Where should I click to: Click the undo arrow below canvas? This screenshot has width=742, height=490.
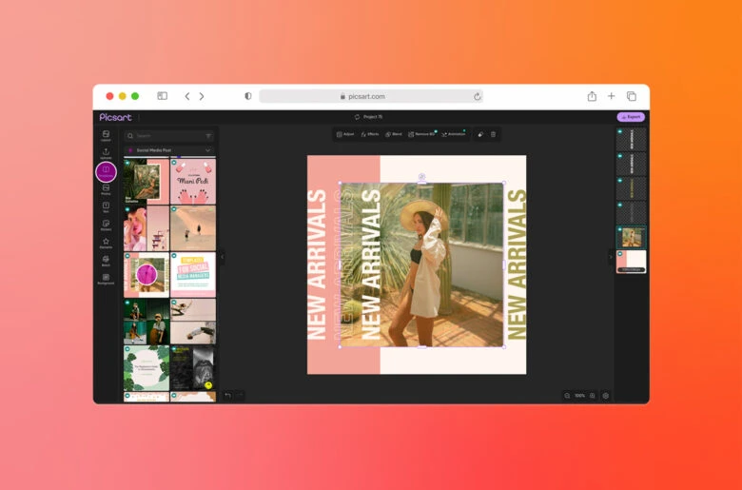[228, 395]
